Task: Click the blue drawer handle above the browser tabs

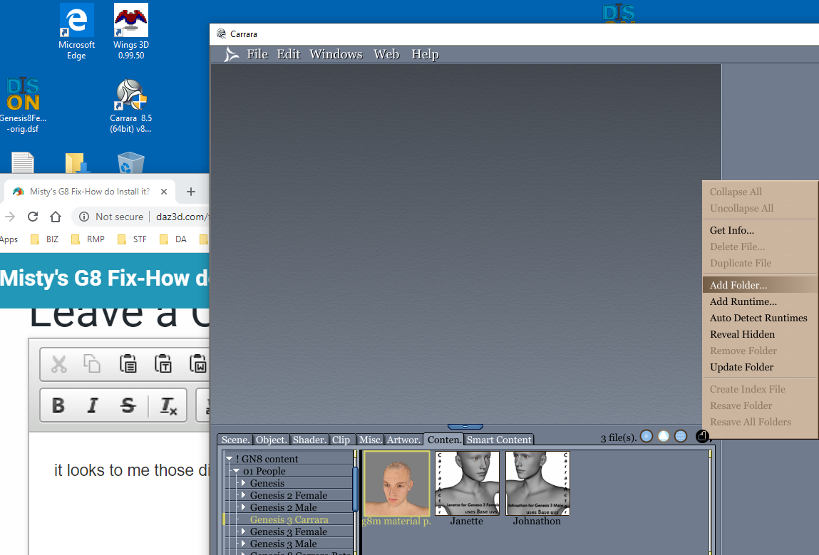Action: tap(465, 427)
